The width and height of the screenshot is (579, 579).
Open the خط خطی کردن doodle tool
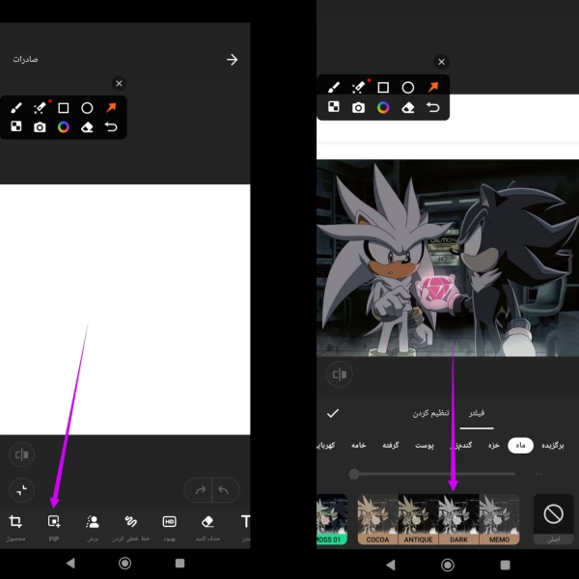[x=130, y=527]
